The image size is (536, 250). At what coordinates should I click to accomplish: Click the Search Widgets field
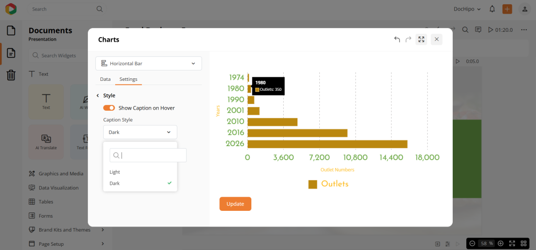click(58, 56)
